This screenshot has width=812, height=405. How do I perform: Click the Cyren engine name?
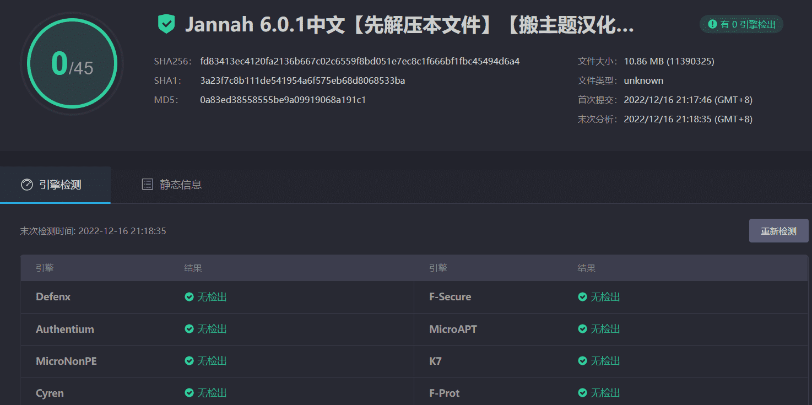[x=50, y=393]
